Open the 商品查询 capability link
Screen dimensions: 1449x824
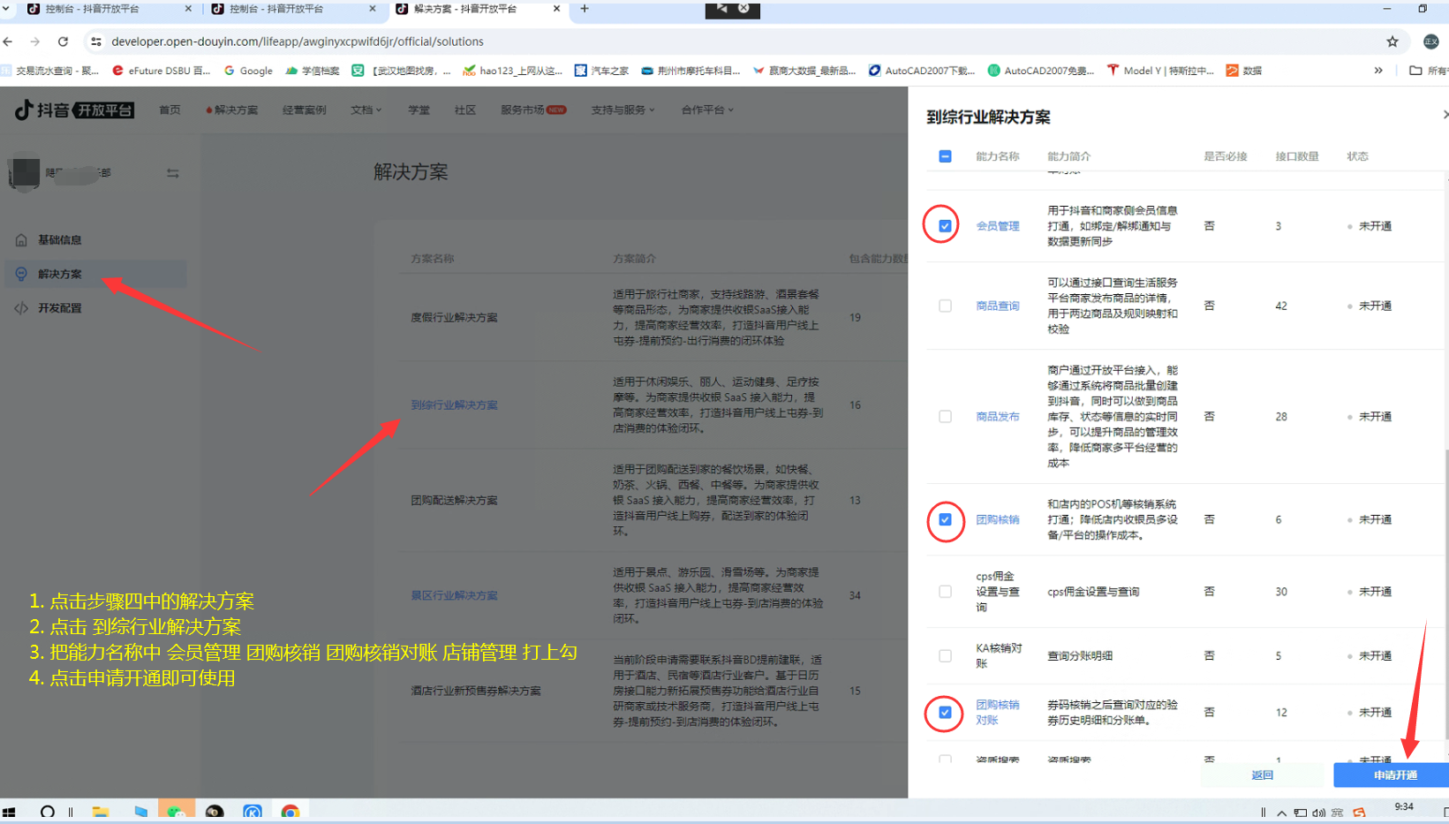tap(998, 306)
